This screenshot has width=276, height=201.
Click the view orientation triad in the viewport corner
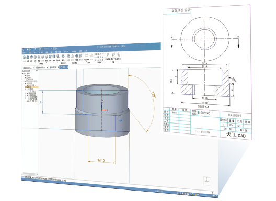(x=206, y=181)
